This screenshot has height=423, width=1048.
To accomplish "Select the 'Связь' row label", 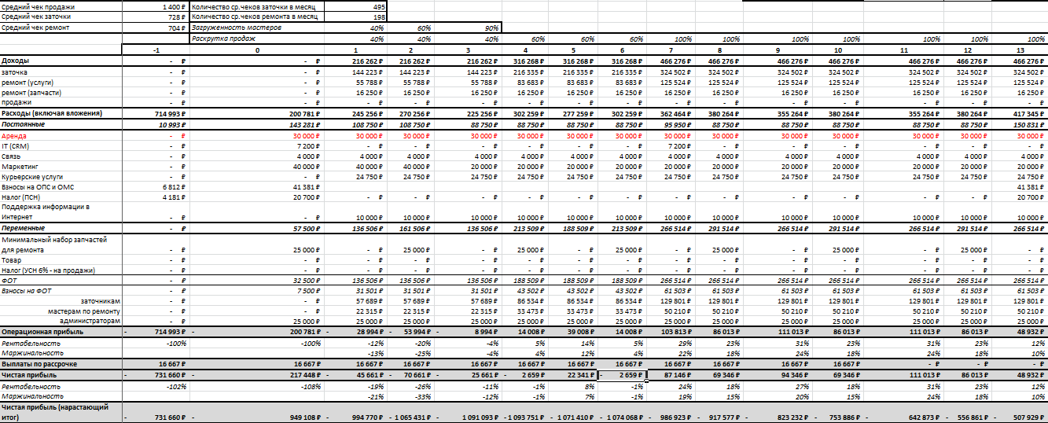I will click(61, 156).
